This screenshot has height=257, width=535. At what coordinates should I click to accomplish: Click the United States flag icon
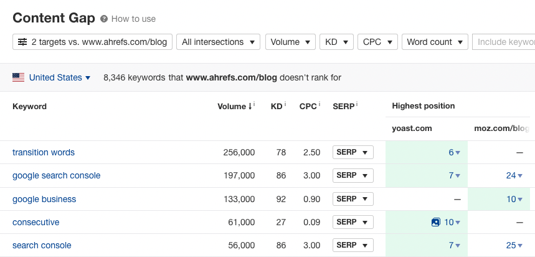tap(19, 78)
